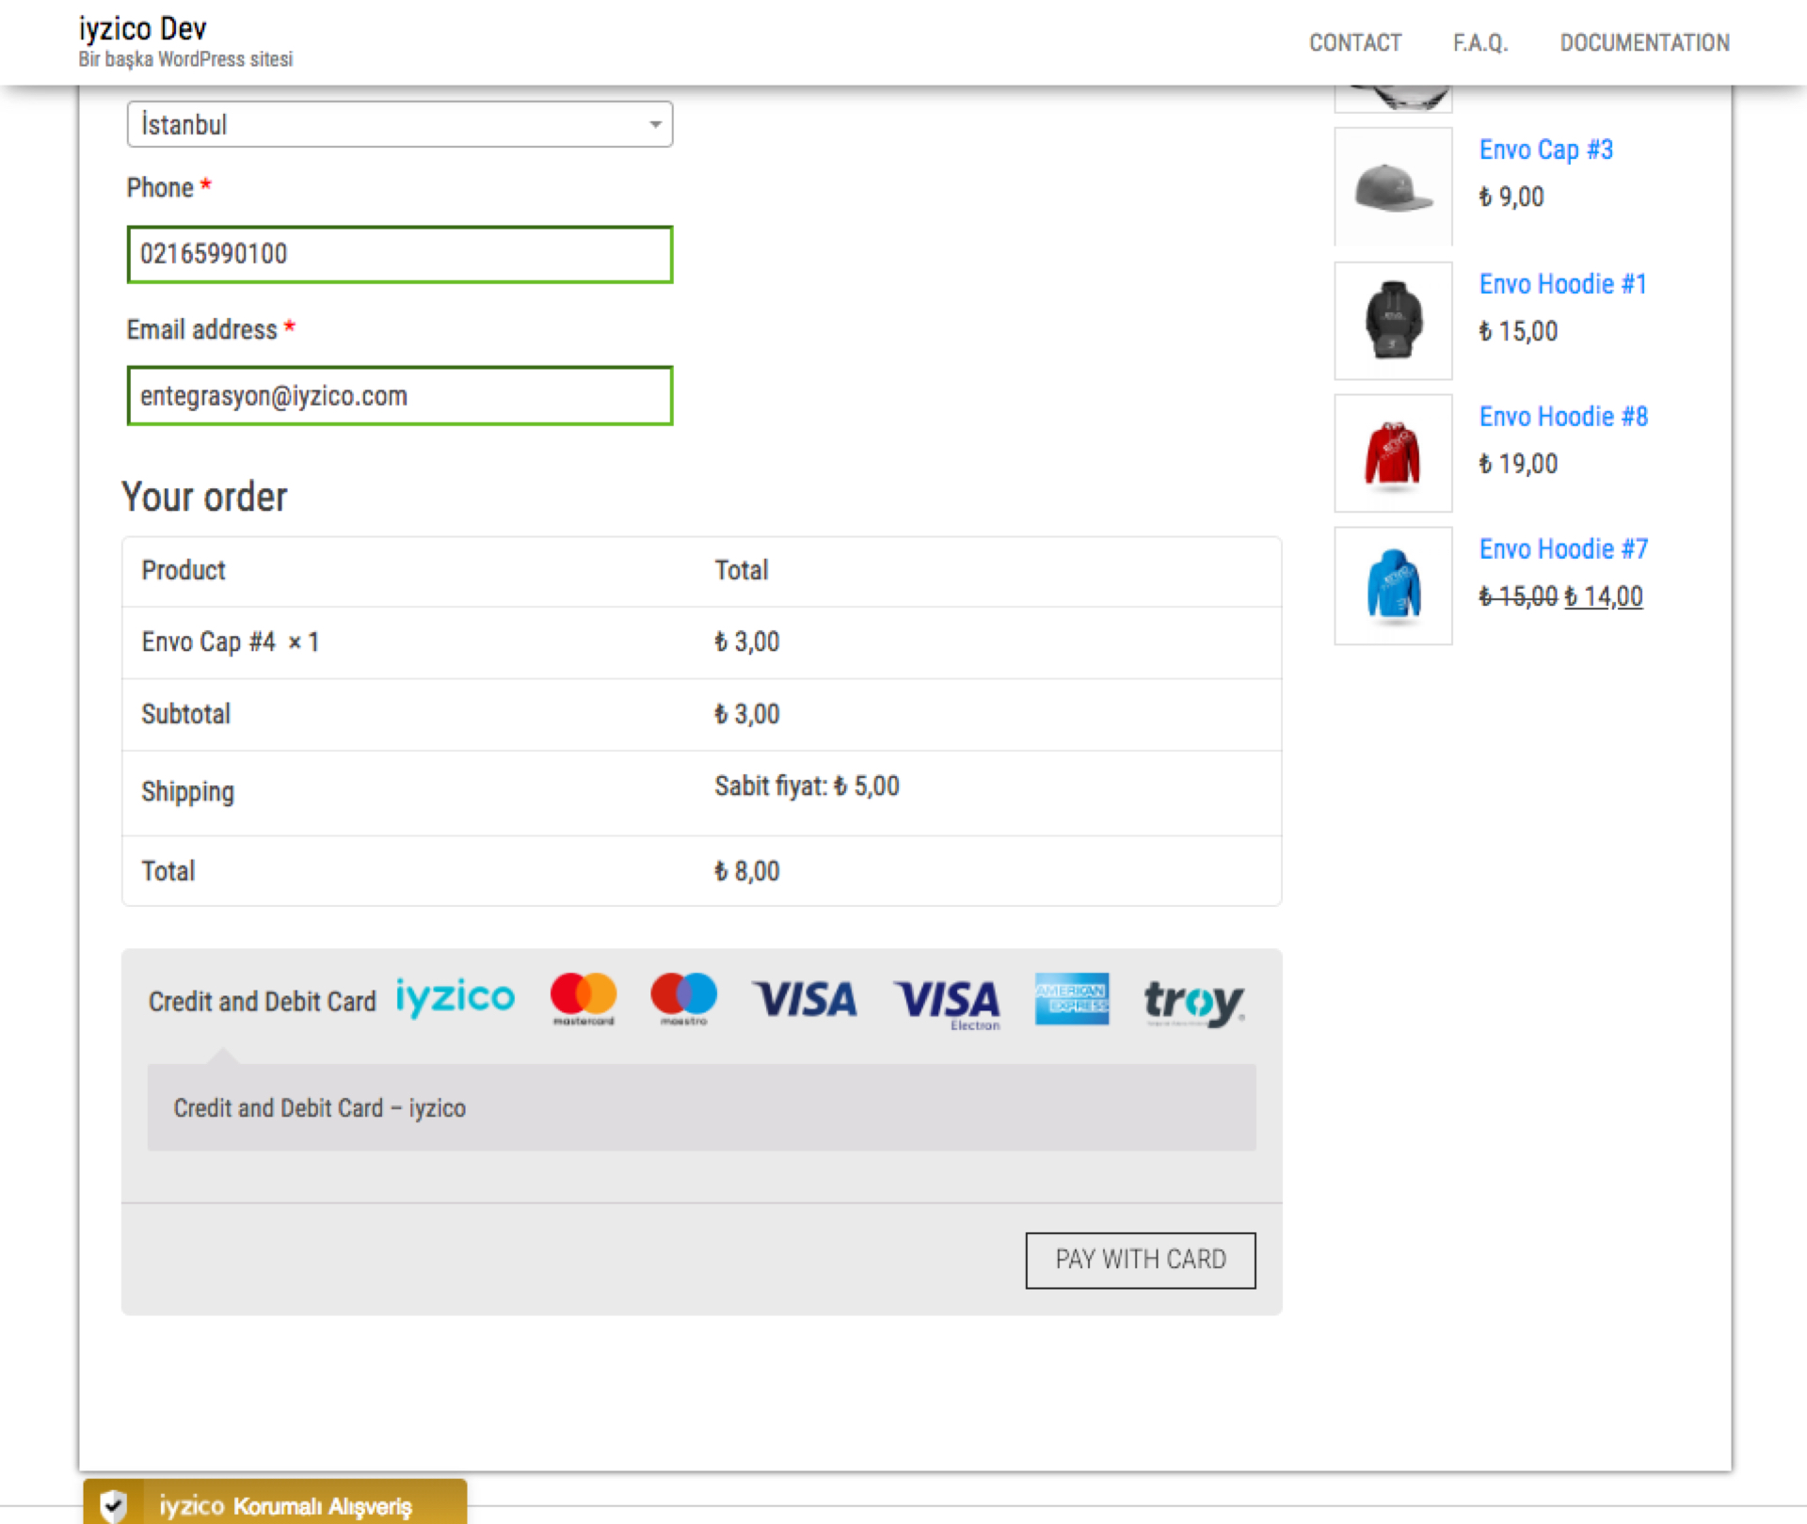Click the iyzico payment logo

455,998
